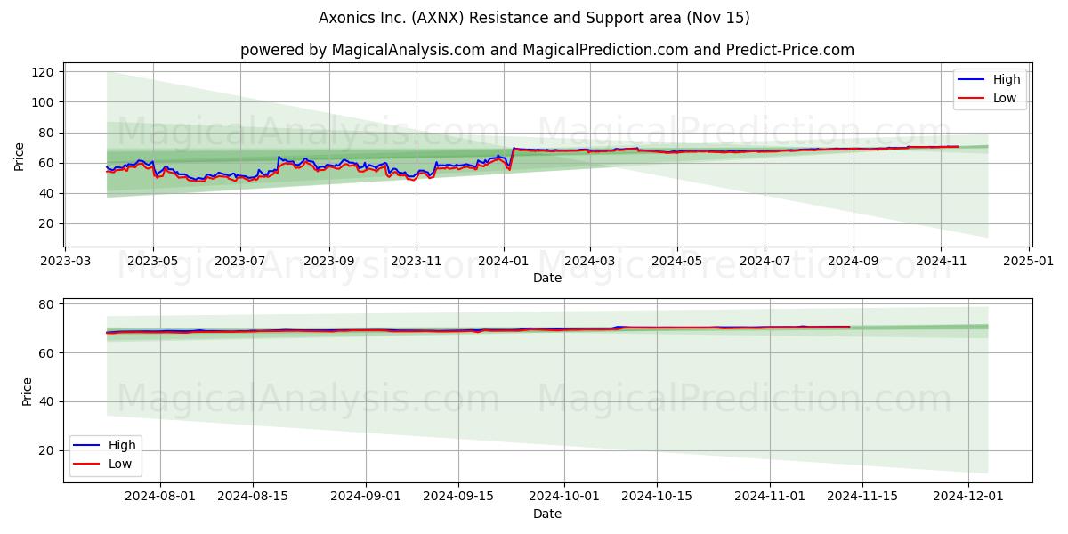Click the '2024-11' tick label

pyautogui.click(x=942, y=261)
